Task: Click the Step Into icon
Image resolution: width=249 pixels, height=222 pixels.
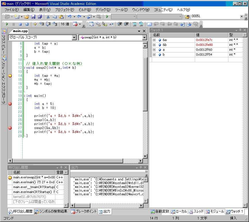Action: 42,24
